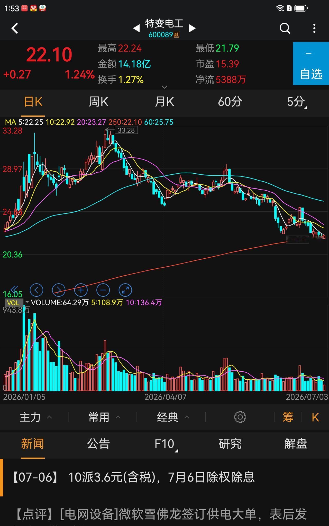Switch to 月K chart tab
Image resolution: width=329 pixels, height=526 pixels.
pyautogui.click(x=164, y=102)
